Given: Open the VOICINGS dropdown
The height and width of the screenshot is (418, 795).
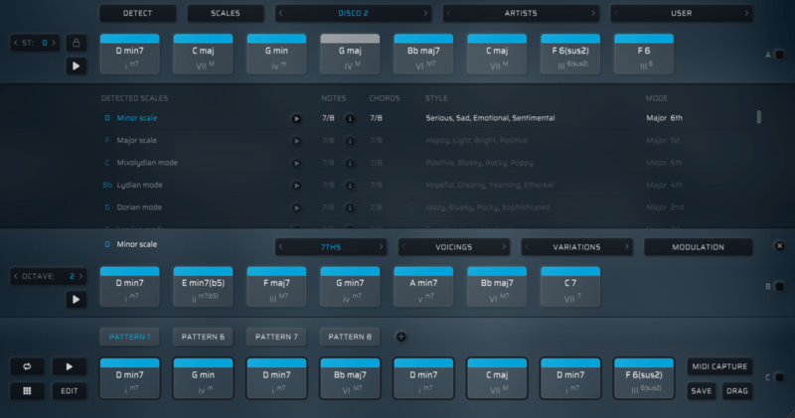Looking at the screenshot, I should coord(455,246).
